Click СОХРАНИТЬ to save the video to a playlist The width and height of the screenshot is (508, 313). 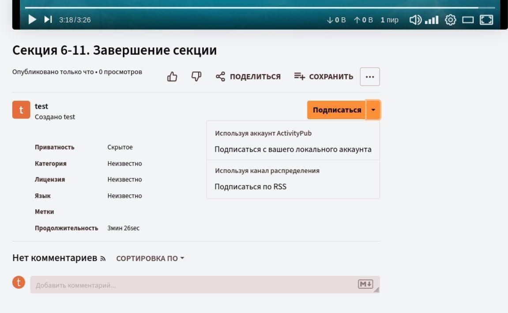pyautogui.click(x=324, y=77)
